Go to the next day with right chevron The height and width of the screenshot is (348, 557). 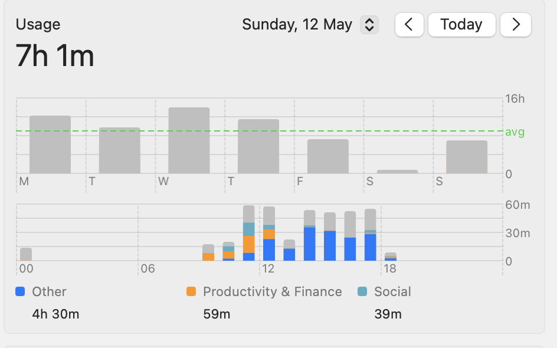[515, 25]
